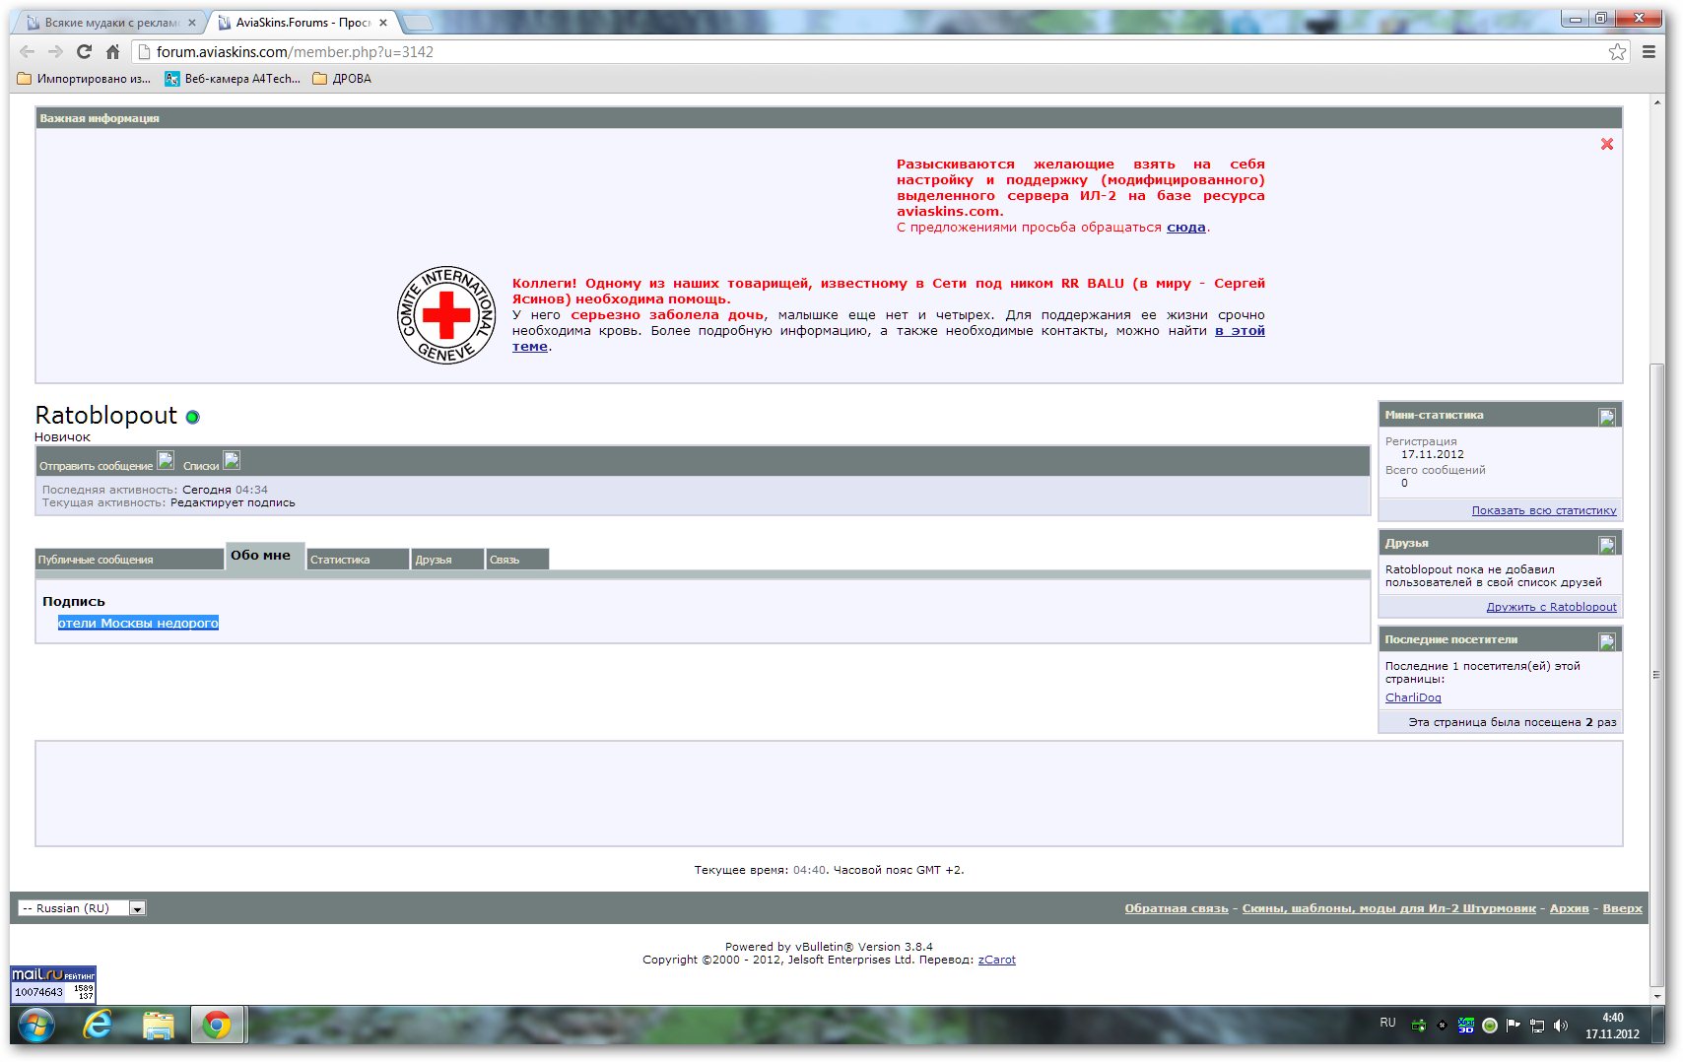Click the page vertical scrollbar thumb
Image resolution: width=1683 pixels, height=1062 pixels.
coord(1656,675)
